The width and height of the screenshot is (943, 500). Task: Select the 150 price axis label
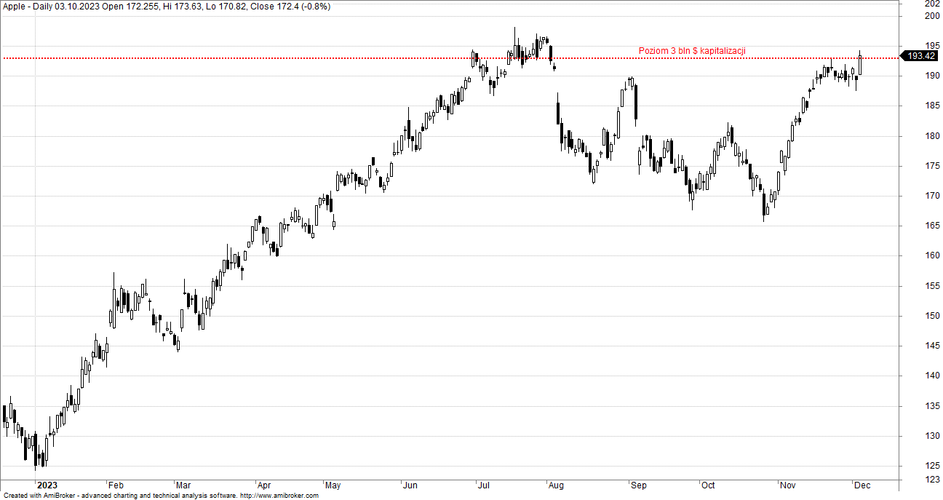[931, 316]
